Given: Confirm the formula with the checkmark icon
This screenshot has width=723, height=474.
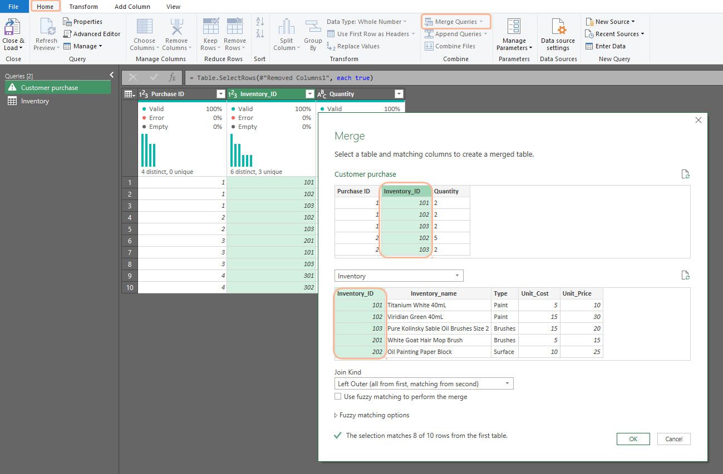Looking at the screenshot, I should pyautogui.click(x=154, y=78).
